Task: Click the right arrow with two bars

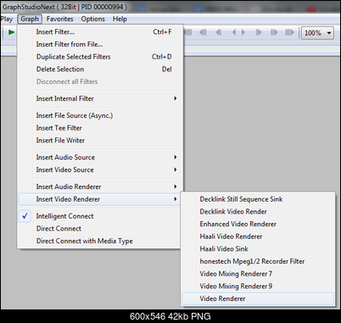Action: (x=274, y=32)
